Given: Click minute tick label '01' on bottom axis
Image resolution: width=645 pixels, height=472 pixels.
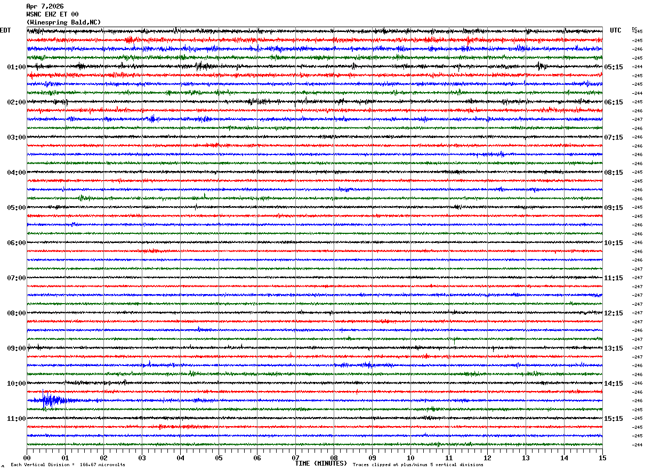Looking at the screenshot, I should [65, 458].
